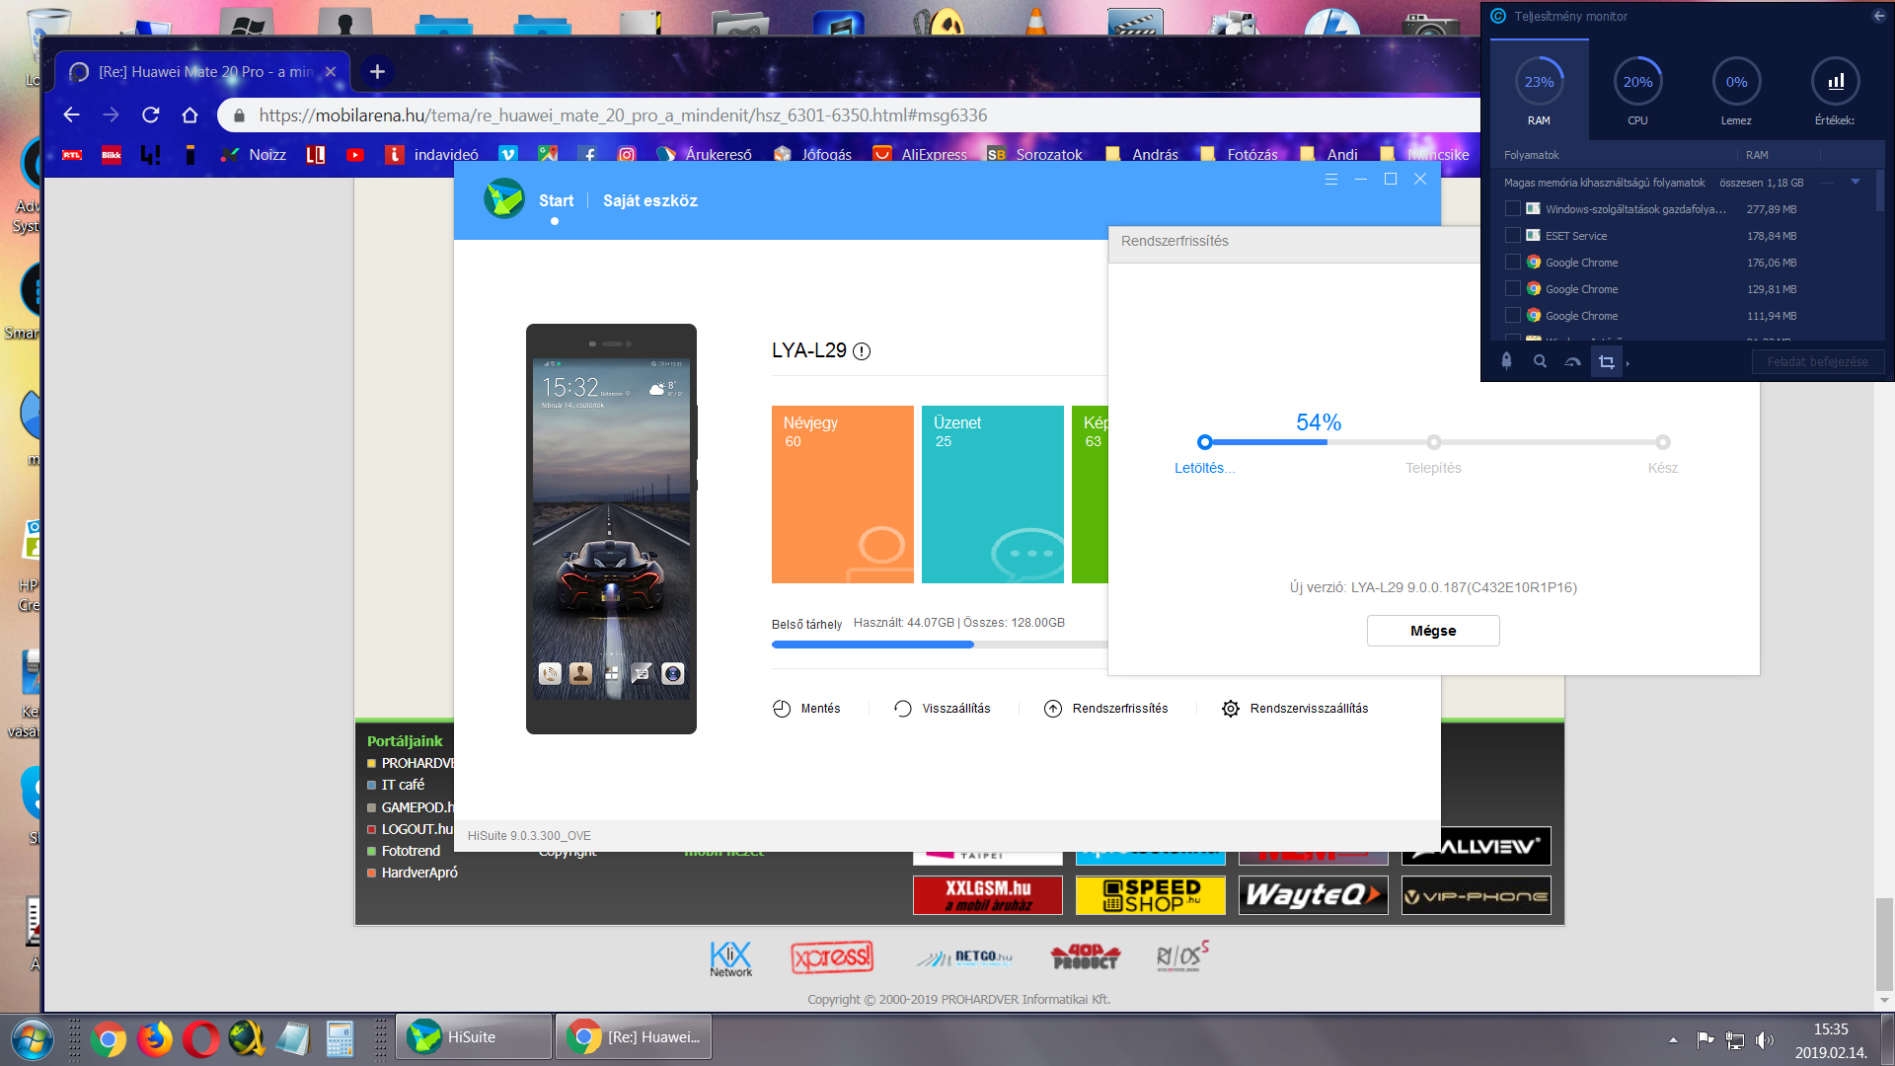Collapse the high memory processes group arrow
Viewport: 1895px width, 1066px height.
tap(1856, 182)
